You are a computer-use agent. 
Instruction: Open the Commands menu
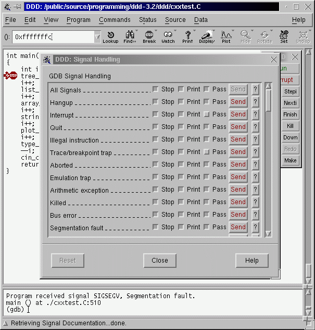pyautogui.click(x=115, y=20)
